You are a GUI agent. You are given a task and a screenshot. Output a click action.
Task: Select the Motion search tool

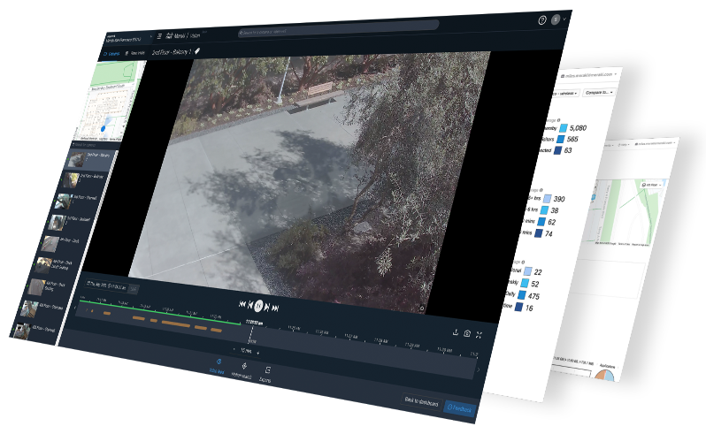[x=242, y=370]
